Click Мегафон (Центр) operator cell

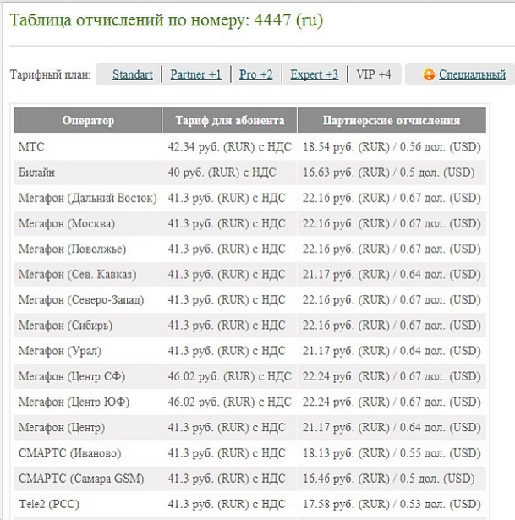pyautogui.click(x=88, y=428)
